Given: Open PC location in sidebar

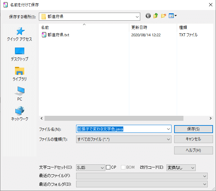Looking at the screenshot, I should point(19,94).
